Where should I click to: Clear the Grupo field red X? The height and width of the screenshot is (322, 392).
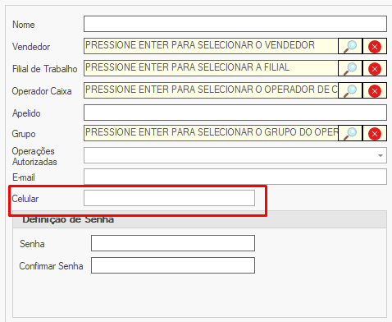[x=375, y=133]
